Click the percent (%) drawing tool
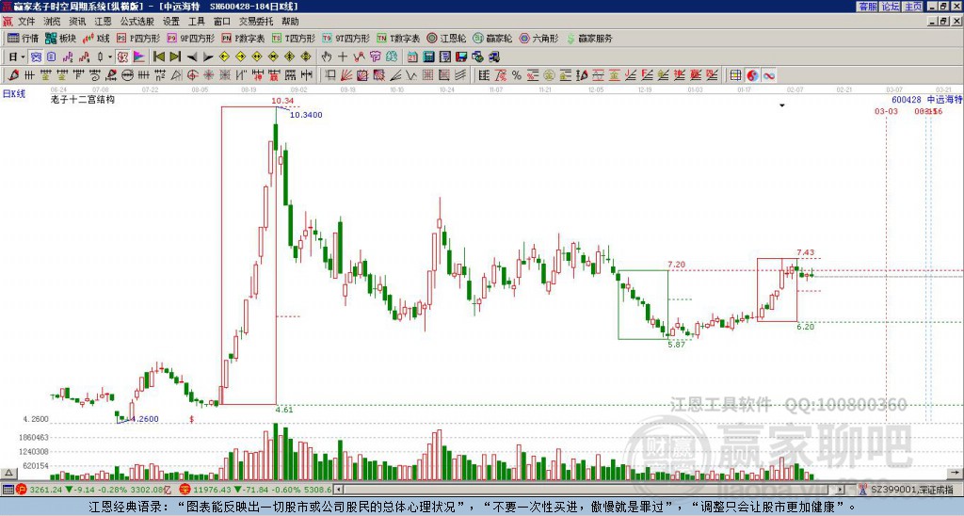 (515, 74)
